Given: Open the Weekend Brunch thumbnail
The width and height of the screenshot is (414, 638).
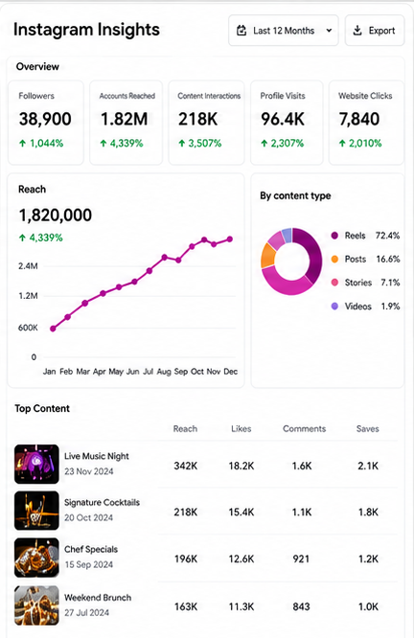Looking at the screenshot, I should point(36,605).
